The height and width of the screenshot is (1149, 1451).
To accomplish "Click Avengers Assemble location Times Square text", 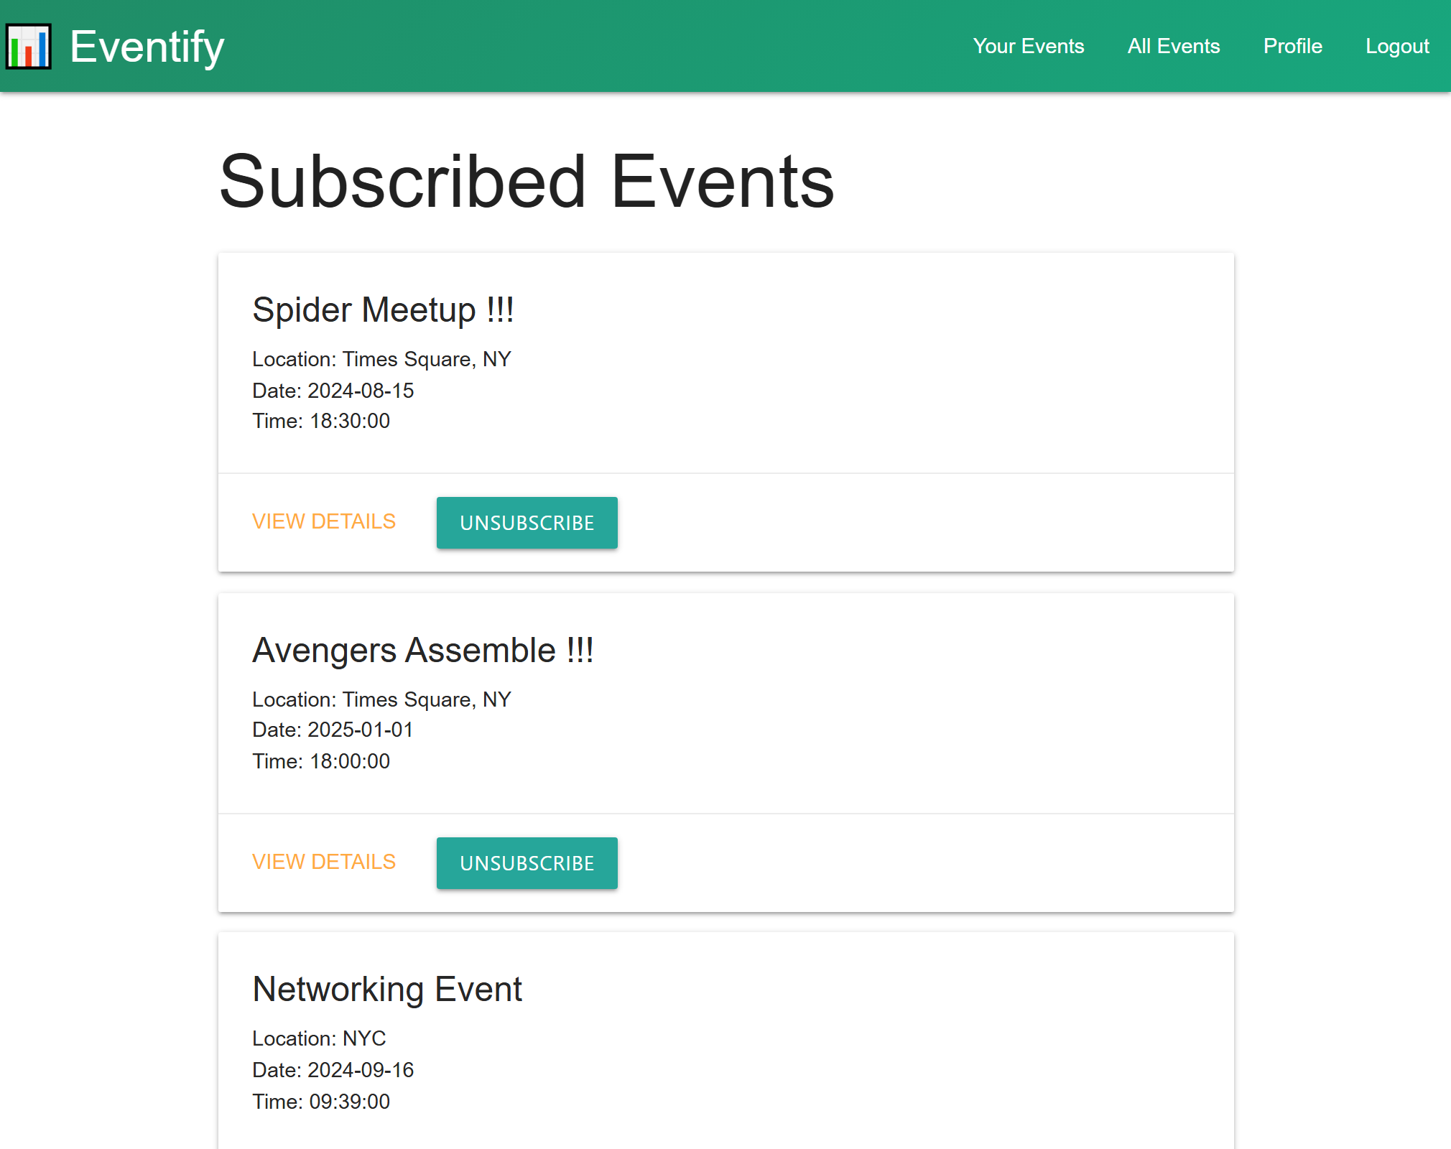I will point(381,699).
